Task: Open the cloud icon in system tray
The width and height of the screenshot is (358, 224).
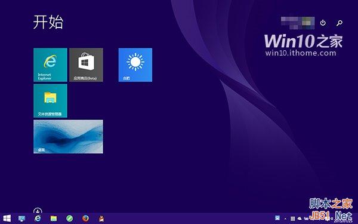Action: pos(300,219)
